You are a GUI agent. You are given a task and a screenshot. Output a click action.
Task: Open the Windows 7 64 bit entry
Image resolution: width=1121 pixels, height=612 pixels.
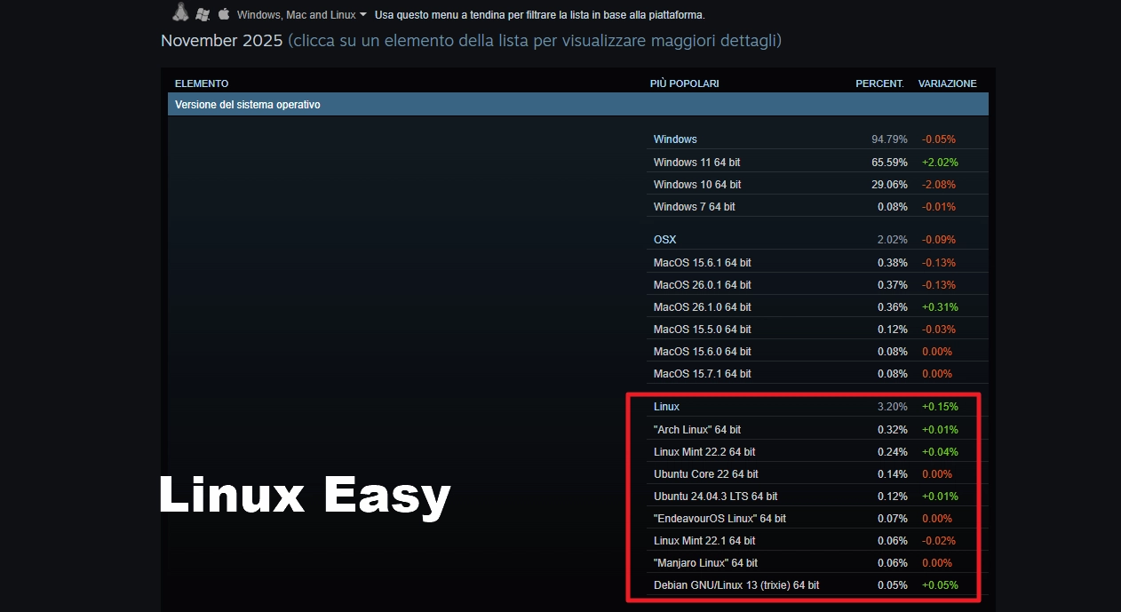694,207
